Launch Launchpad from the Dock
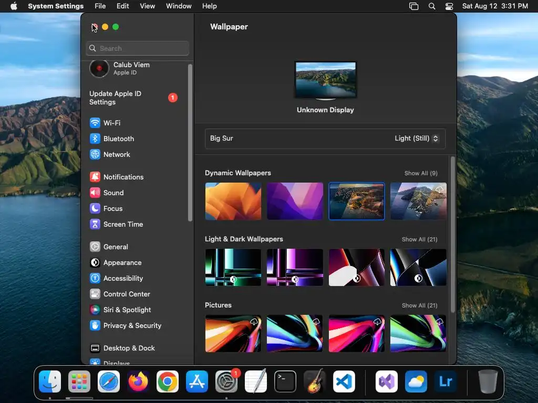This screenshot has height=403, width=538. coord(79,381)
